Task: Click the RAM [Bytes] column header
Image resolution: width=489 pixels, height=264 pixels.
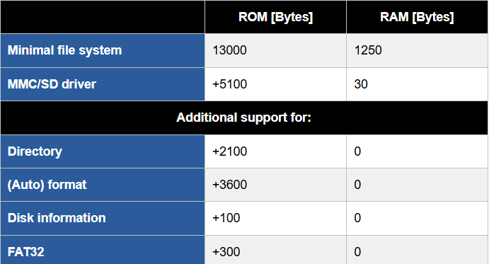Action: tap(417, 17)
